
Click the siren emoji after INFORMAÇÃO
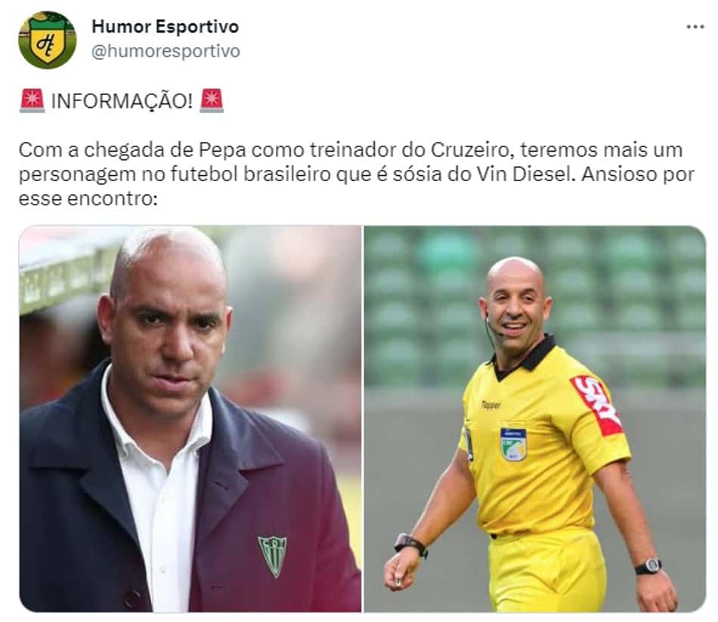212,100
